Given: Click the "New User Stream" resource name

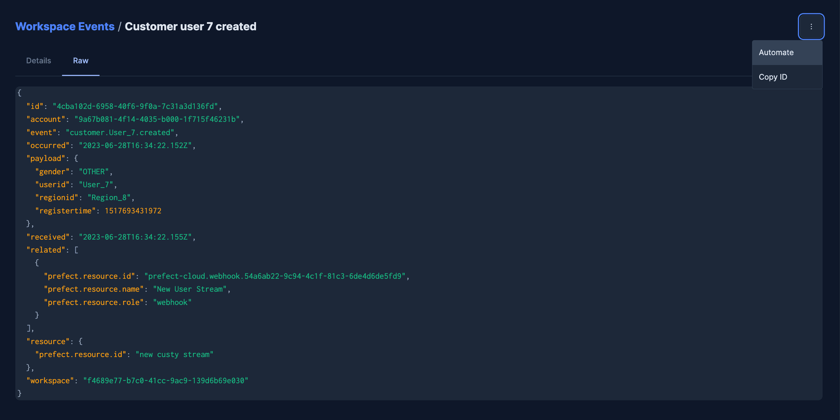Looking at the screenshot, I should (190, 289).
